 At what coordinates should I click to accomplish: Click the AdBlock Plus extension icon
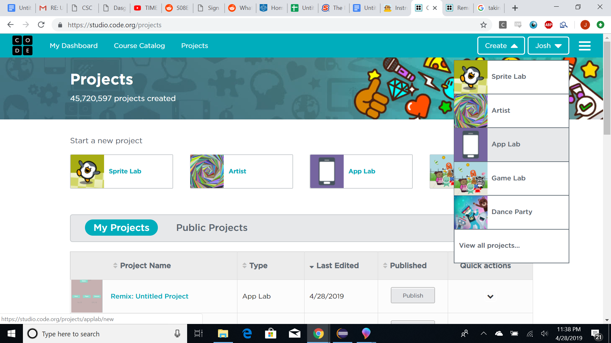pos(548,25)
